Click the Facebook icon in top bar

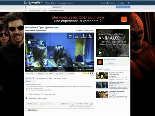click(129, 3)
